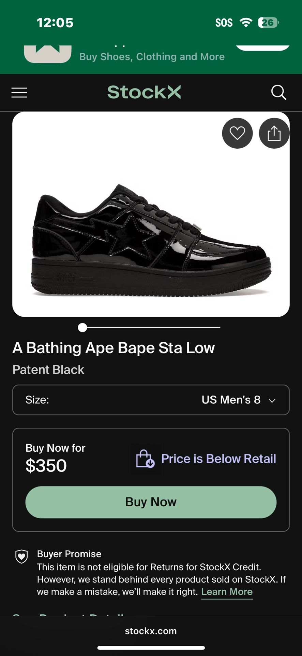This screenshot has width=302, height=656.
Task: Favorite the shoe with heart icon
Action: click(x=237, y=133)
